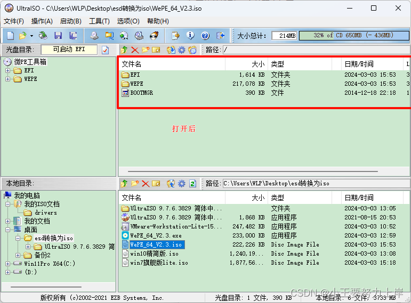Click the New image file icon
This screenshot has height=303, width=411.
pos(11,36)
